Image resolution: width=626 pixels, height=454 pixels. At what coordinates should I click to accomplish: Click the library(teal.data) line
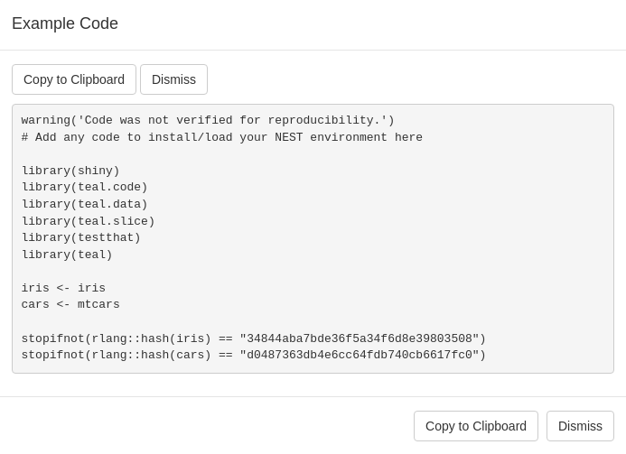pos(84,205)
